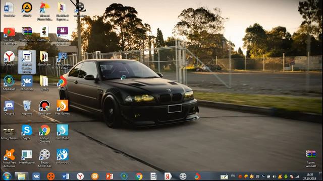323x181 pixels.
Task: Open the tablet input panel pen icon
Action: click(x=224, y=176)
